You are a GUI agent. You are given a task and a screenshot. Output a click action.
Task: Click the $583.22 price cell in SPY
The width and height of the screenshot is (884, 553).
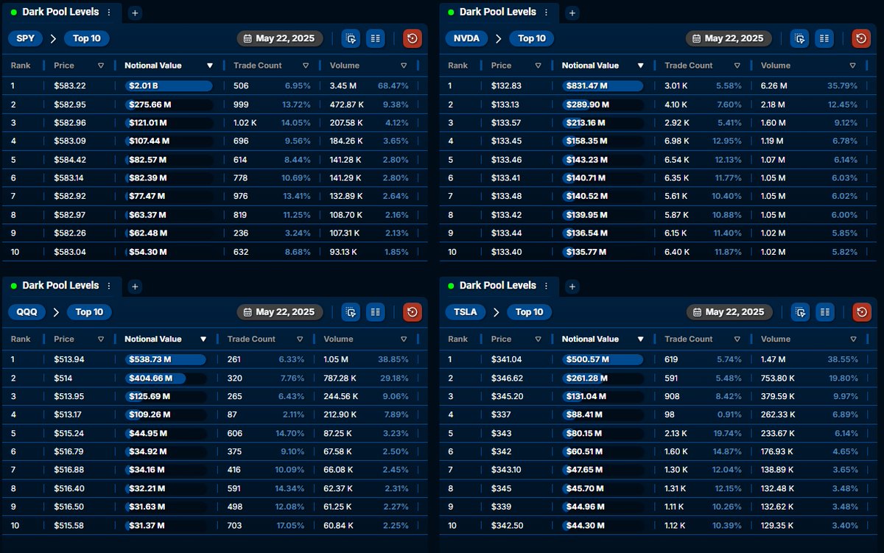point(70,86)
